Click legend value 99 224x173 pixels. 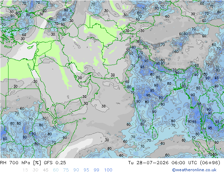(x=96, y=170)
